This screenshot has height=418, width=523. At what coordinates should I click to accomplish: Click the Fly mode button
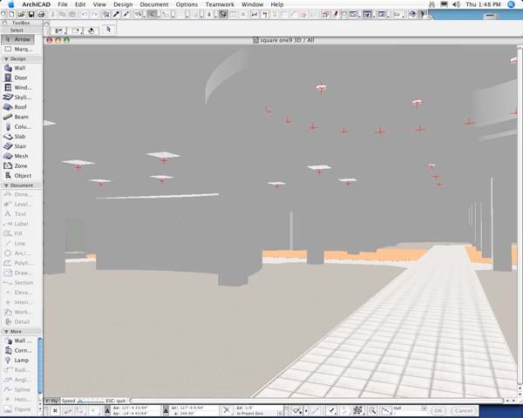(x=51, y=401)
